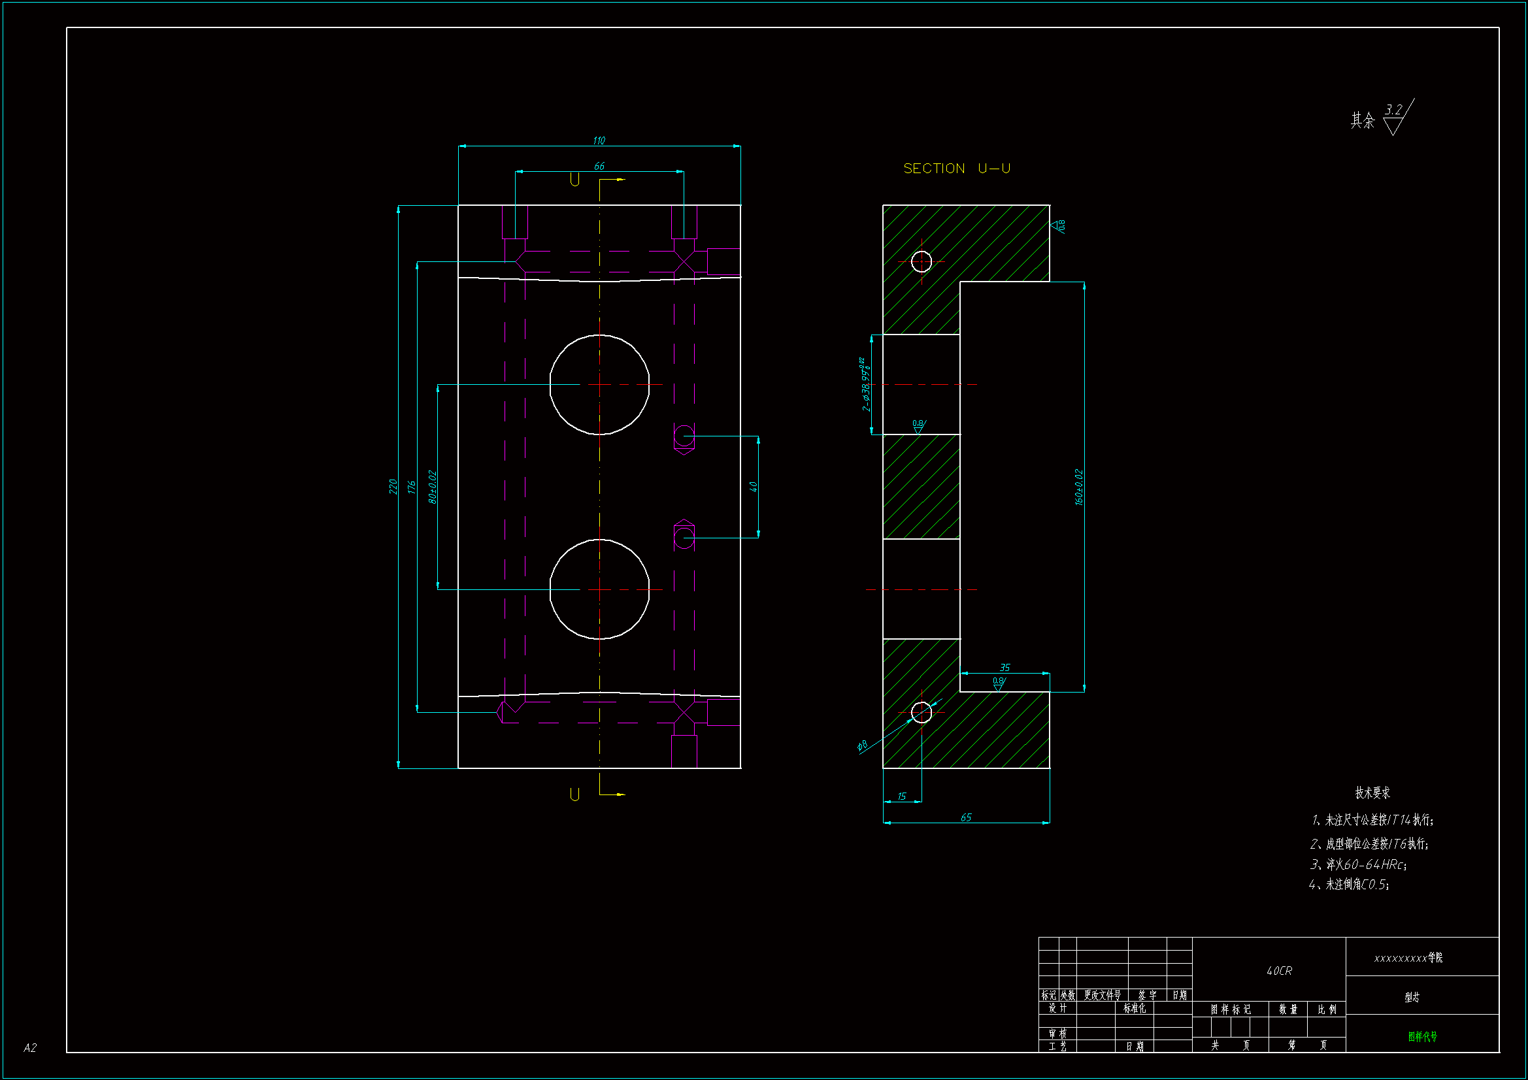This screenshot has height=1080, width=1528.
Task: Click the A2 sheet size label
Action: click(30, 1047)
